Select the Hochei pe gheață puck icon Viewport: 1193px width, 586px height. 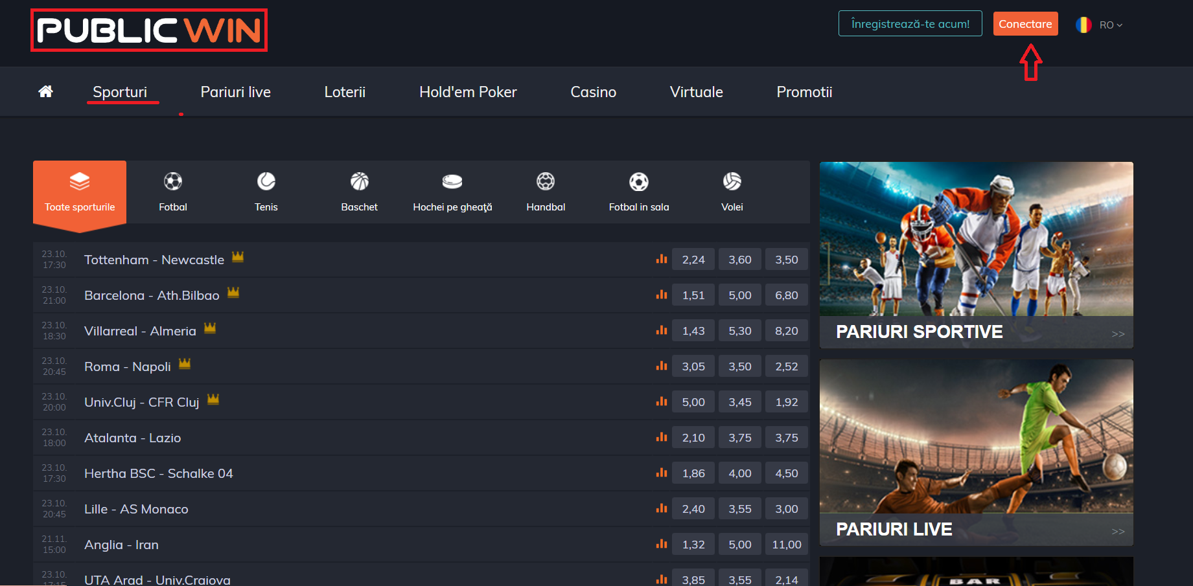(452, 181)
